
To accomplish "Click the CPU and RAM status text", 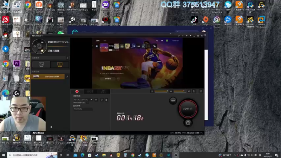I will click(x=187, y=133).
